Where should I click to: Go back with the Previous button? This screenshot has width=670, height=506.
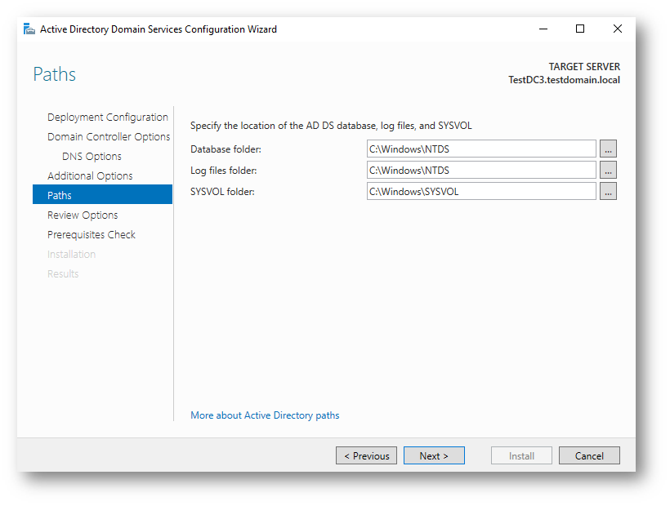366,455
